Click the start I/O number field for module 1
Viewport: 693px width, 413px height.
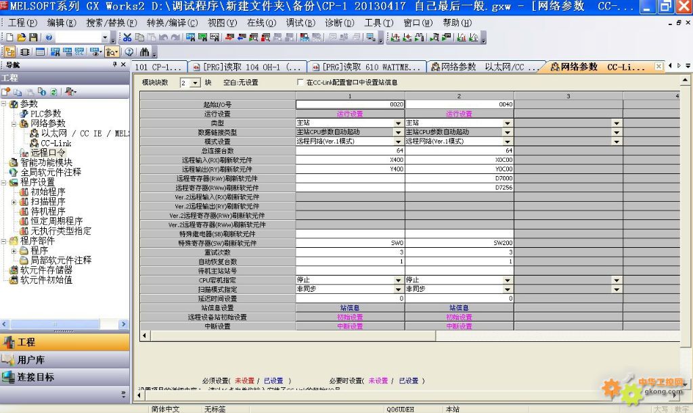(350, 104)
